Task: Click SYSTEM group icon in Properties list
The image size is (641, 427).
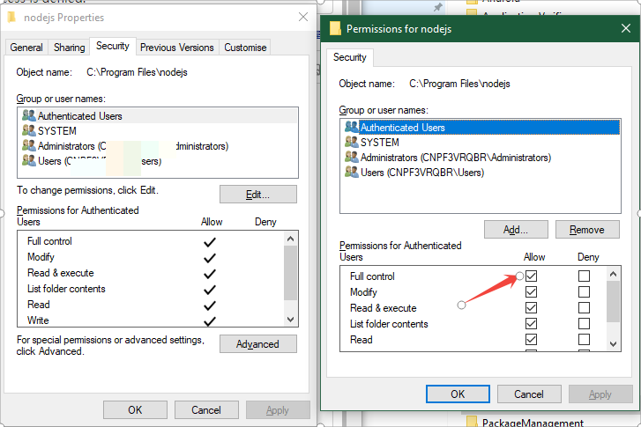Action: (28, 130)
